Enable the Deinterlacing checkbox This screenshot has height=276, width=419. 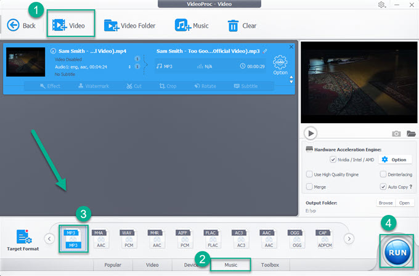click(383, 174)
